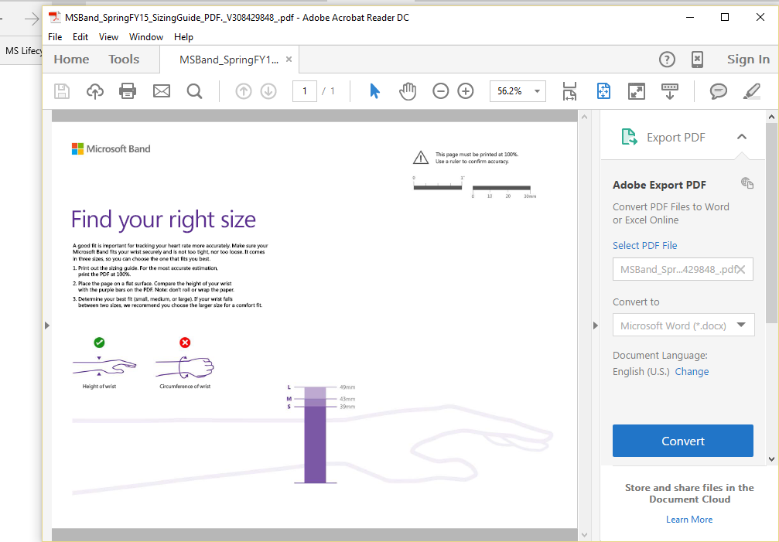This screenshot has height=542, width=779.
Task: Click the Fit Width scrolling icon
Action: (570, 91)
